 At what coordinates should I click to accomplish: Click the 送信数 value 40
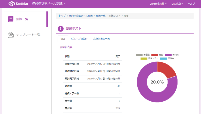coord(119,86)
